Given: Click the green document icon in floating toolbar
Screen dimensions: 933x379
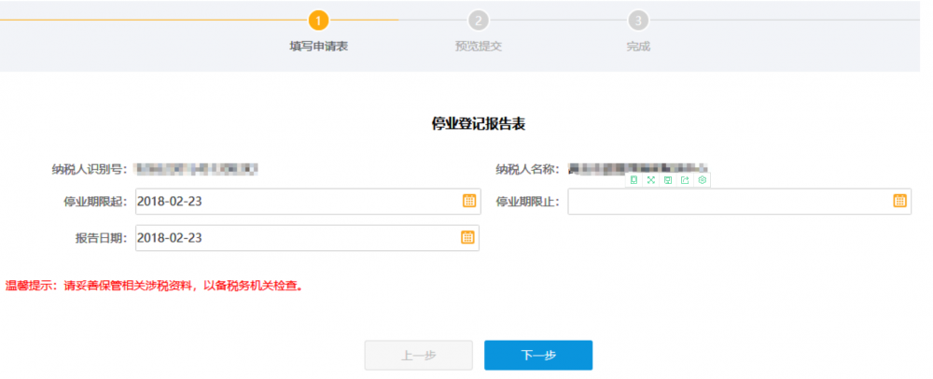Looking at the screenshot, I should pyautogui.click(x=634, y=180).
